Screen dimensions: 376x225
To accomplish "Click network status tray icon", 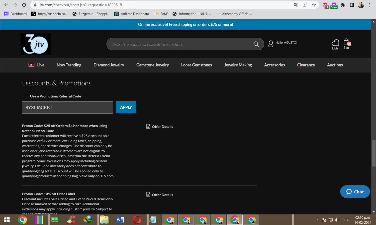I will [331, 220].
